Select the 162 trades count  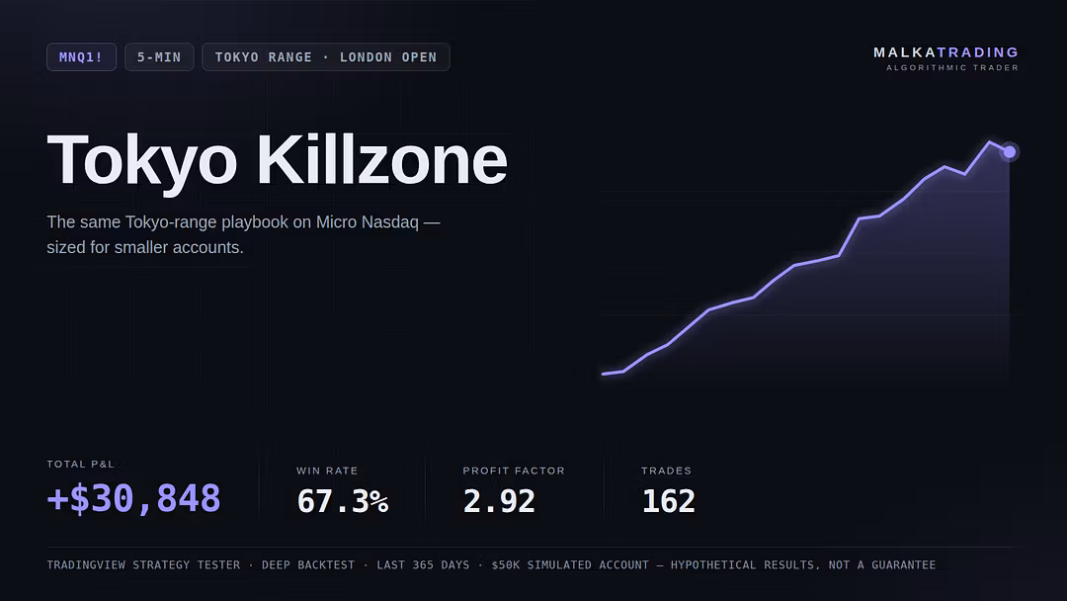[x=668, y=501]
